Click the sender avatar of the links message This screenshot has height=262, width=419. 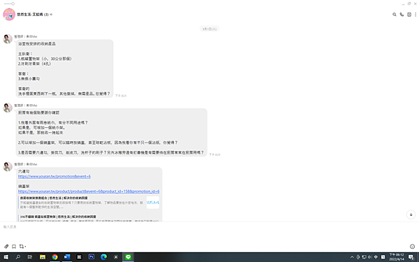coord(8,166)
